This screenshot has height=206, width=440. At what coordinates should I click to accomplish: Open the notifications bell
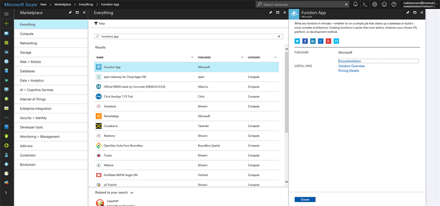(x=355, y=4)
